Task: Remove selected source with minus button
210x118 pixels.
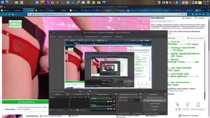Action: 74,110
